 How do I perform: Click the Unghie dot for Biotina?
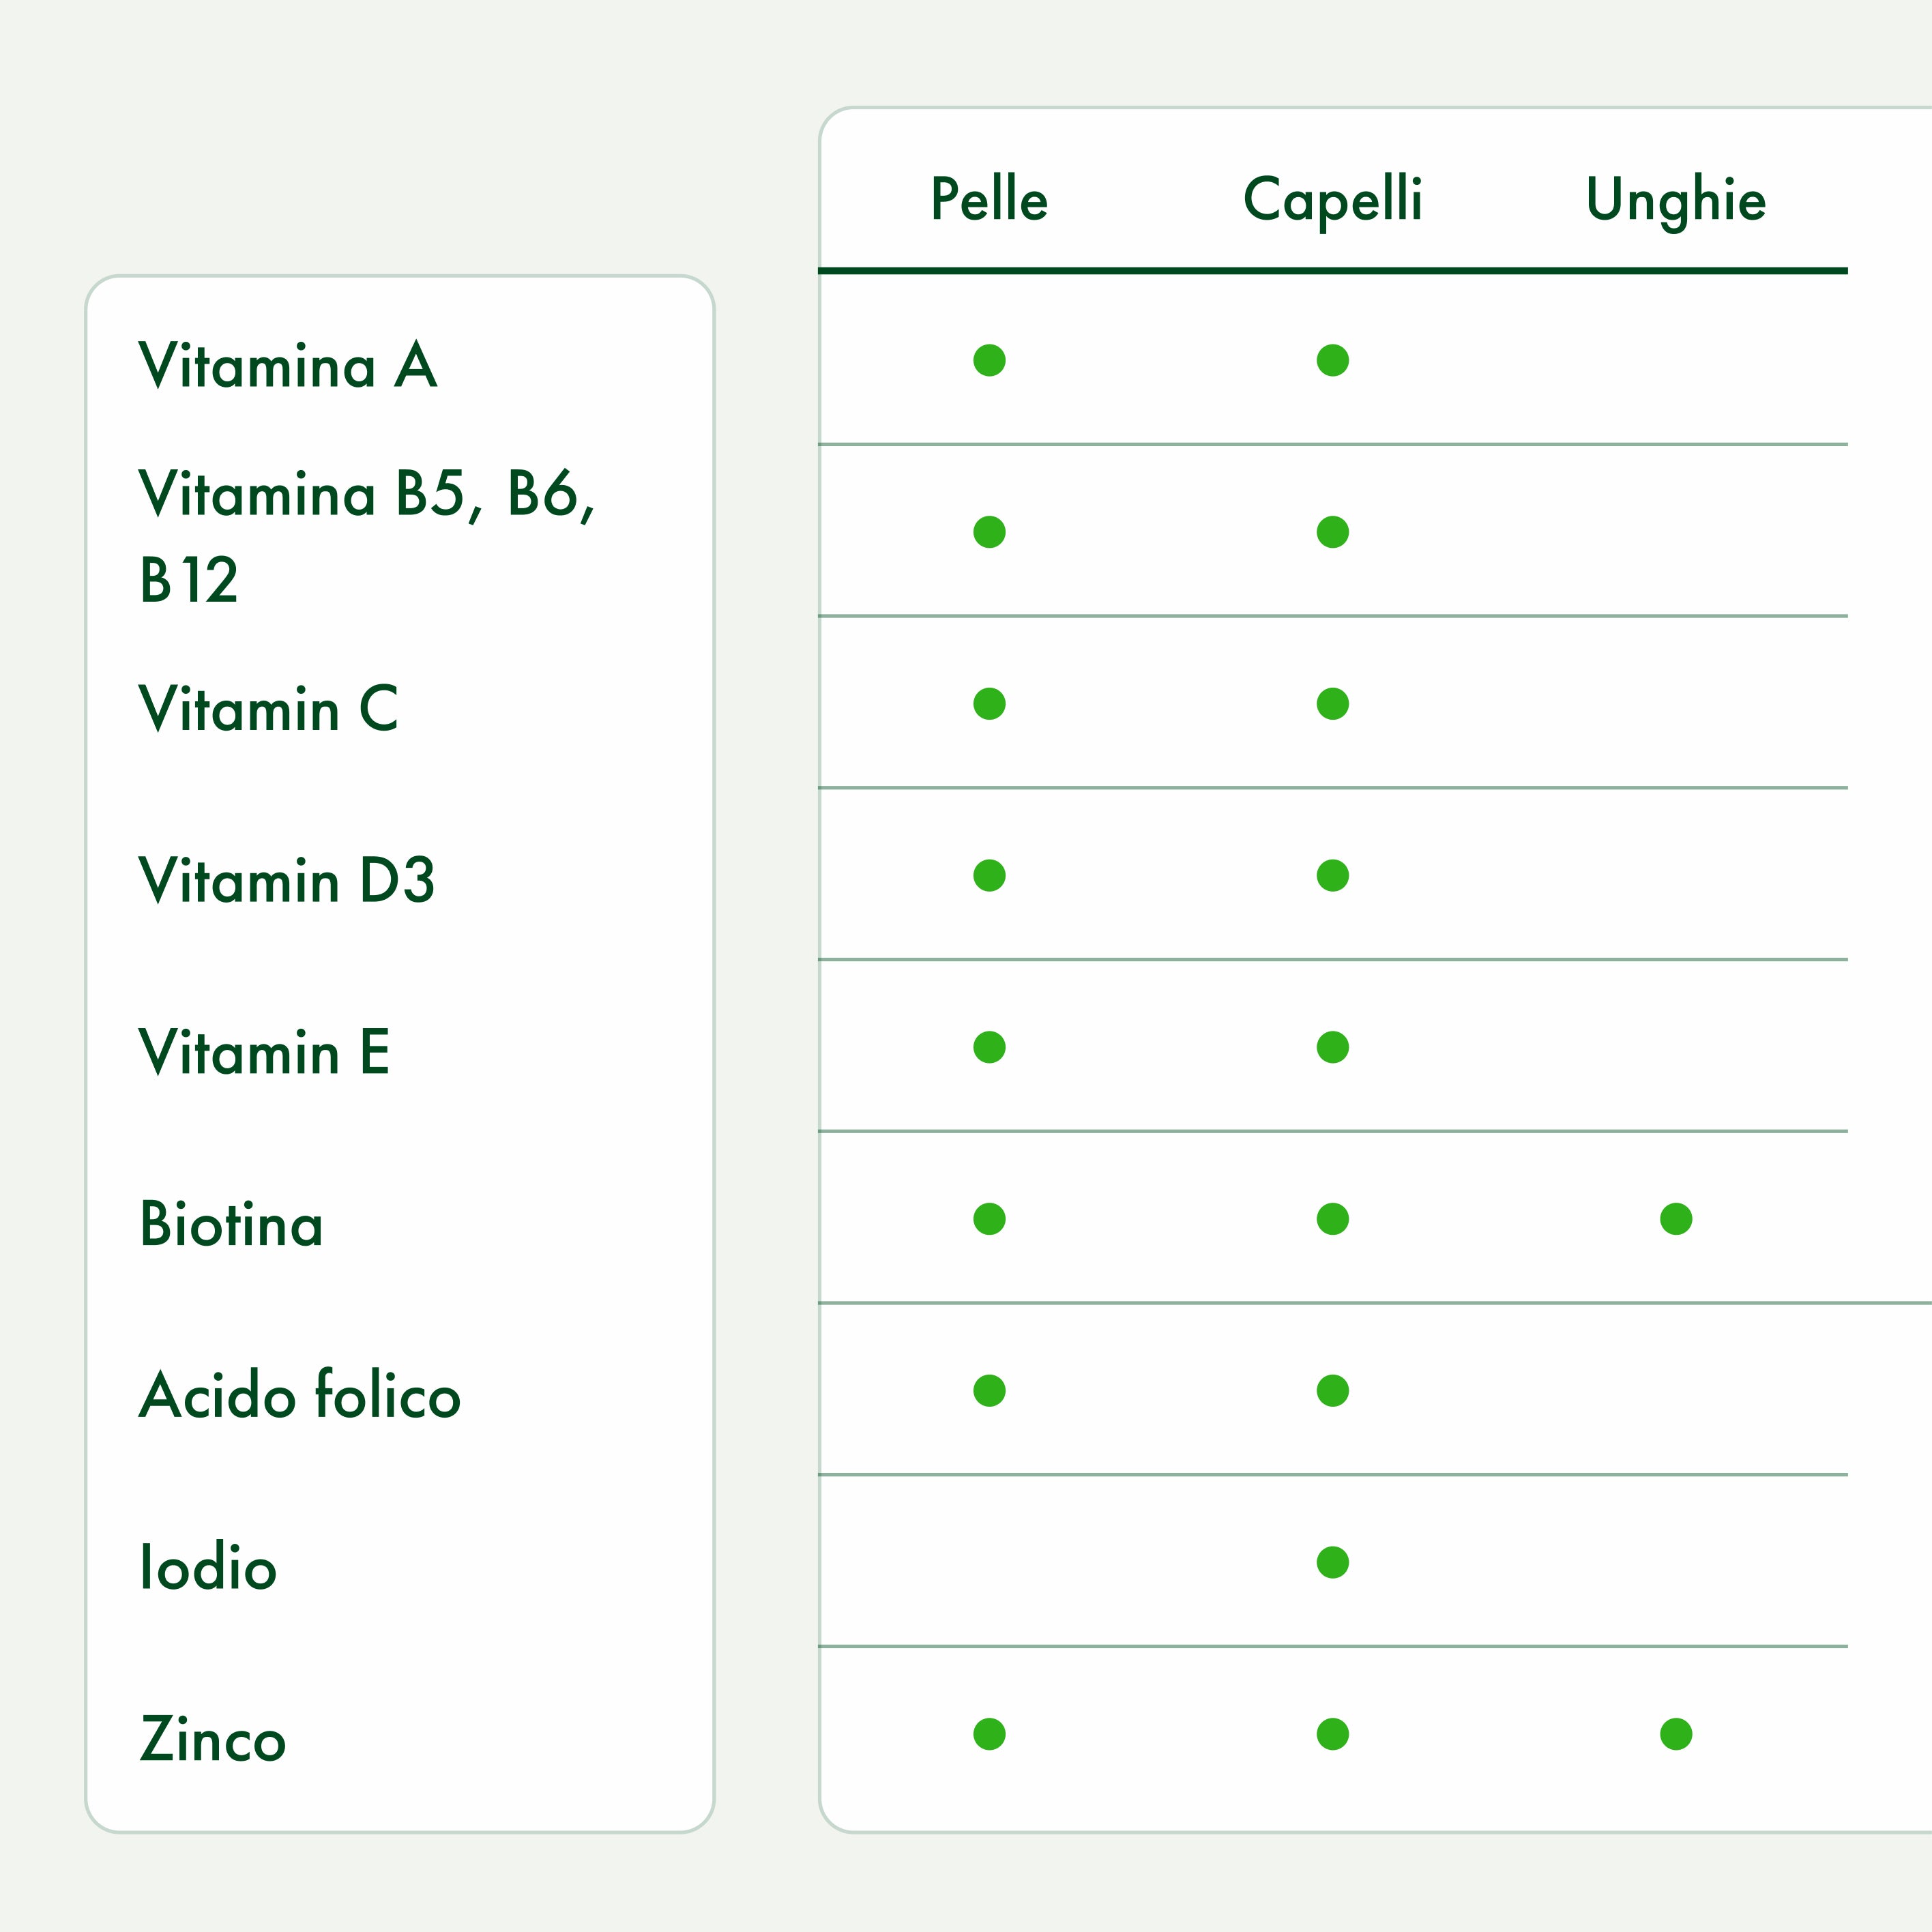1676,1219
